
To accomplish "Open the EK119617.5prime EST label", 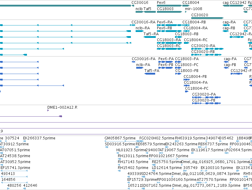I will [x=207, y=150].
